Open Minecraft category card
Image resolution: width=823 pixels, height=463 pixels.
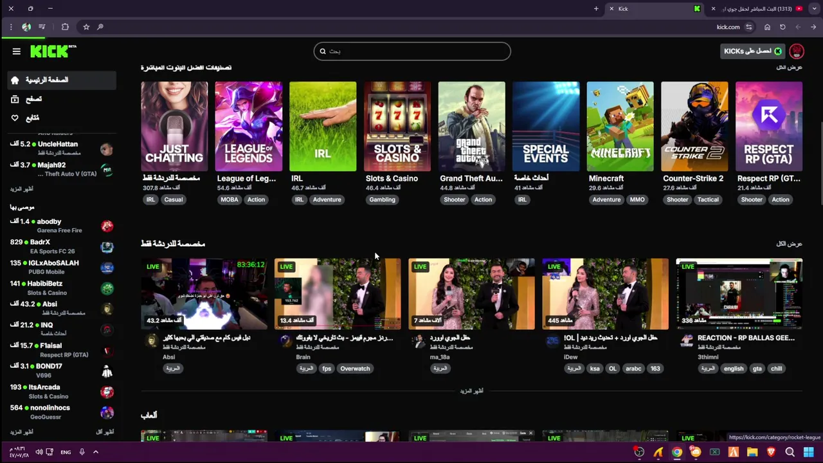pos(620,127)
